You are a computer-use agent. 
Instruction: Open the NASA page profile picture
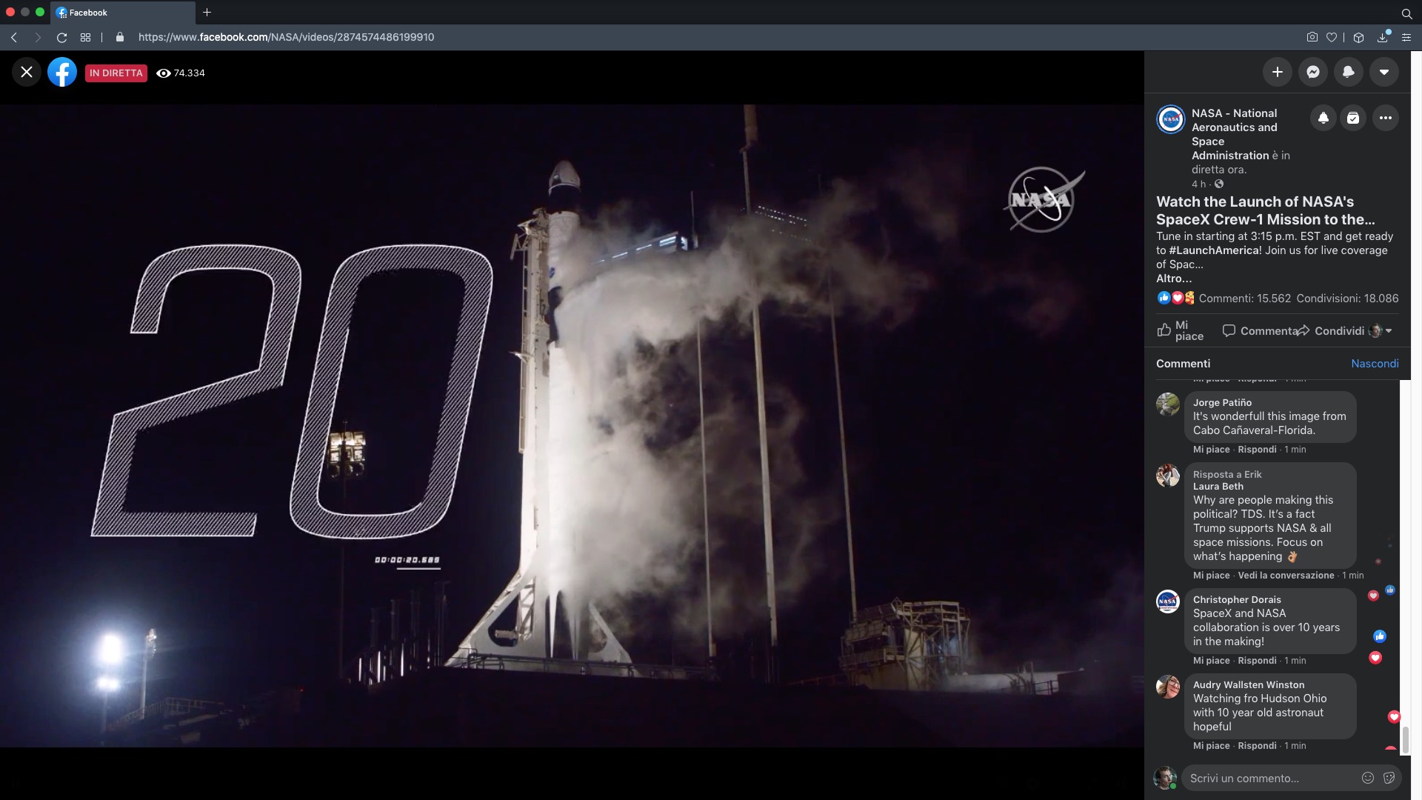[1171, 119]
